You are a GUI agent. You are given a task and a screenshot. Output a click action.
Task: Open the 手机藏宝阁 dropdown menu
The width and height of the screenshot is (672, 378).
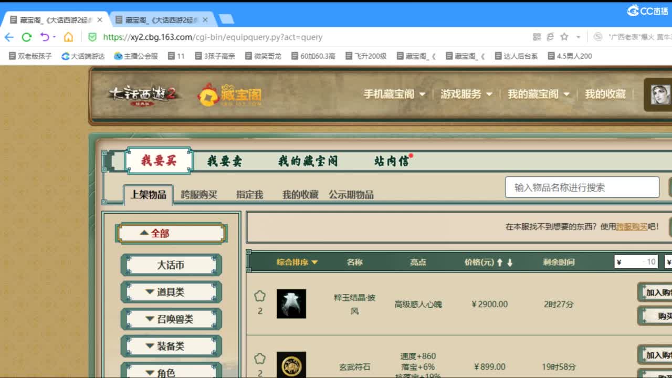pos(394,94)
